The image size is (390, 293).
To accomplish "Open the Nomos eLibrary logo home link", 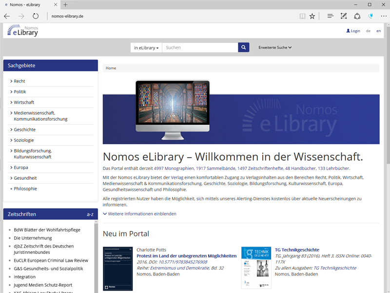I will [x=22, y=30].
